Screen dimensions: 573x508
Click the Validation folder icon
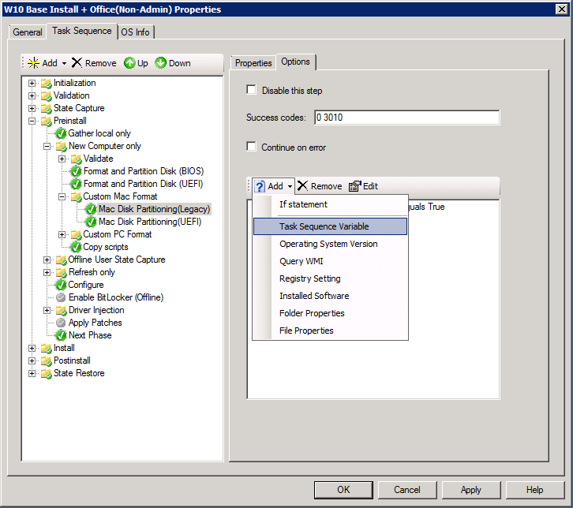(47, 96)
